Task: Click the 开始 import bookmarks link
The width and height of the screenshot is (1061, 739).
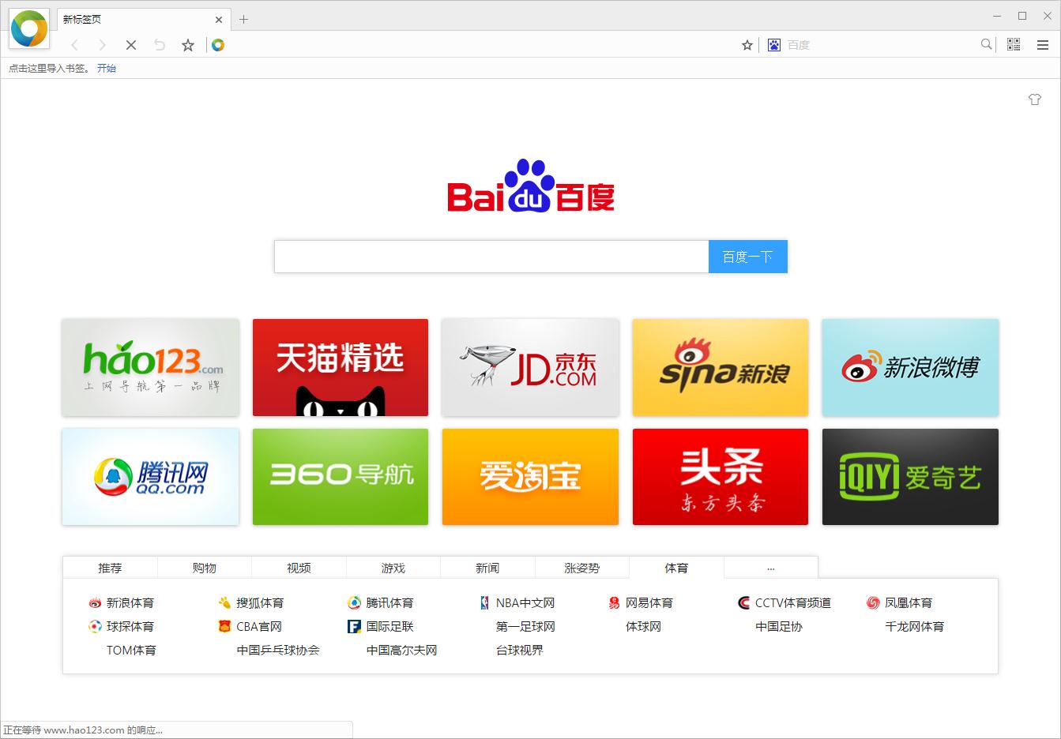Action: (107, 69)
